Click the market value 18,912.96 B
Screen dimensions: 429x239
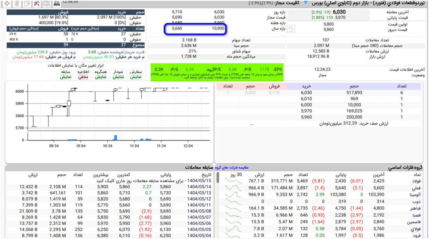(318, 57)
